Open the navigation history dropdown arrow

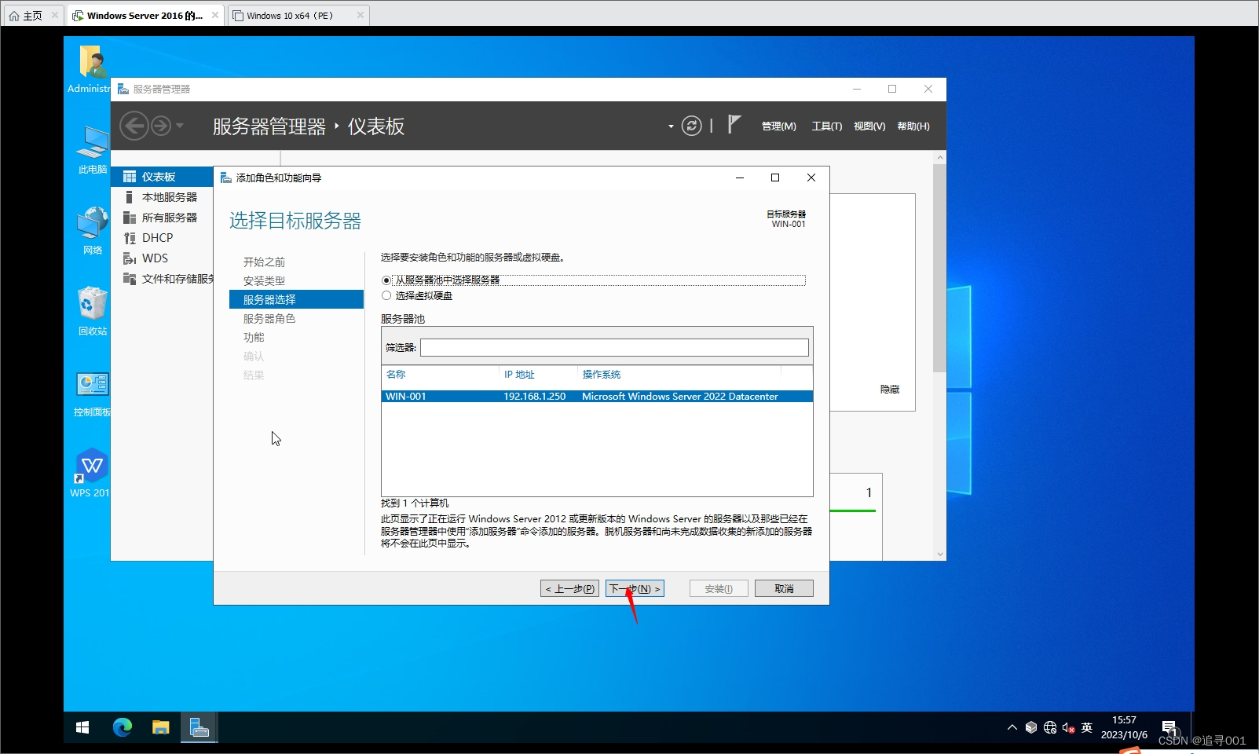[x=180, y=126]
